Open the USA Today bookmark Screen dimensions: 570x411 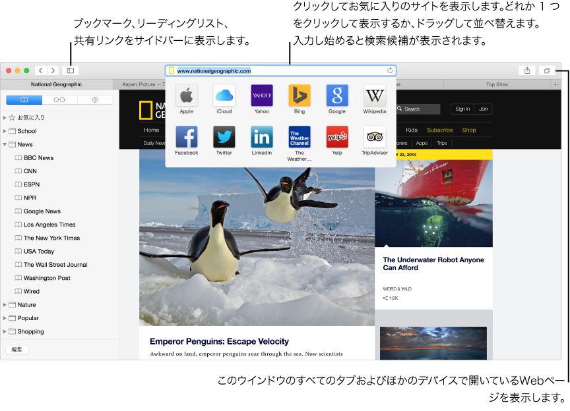[x=38, y=252]
